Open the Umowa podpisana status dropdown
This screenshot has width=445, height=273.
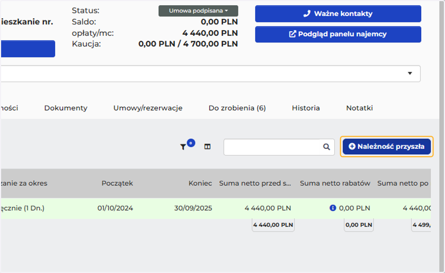tap(198, 11)
